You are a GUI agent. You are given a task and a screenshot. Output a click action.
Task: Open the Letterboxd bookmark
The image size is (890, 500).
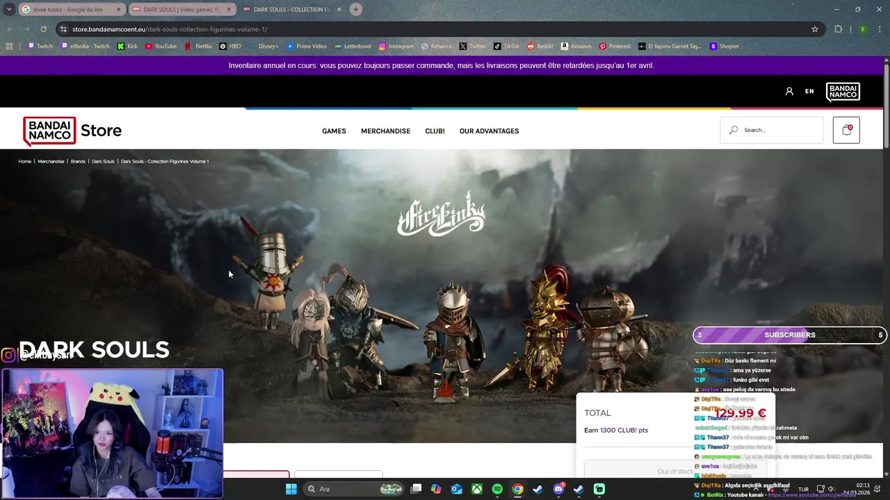point(353,47)
